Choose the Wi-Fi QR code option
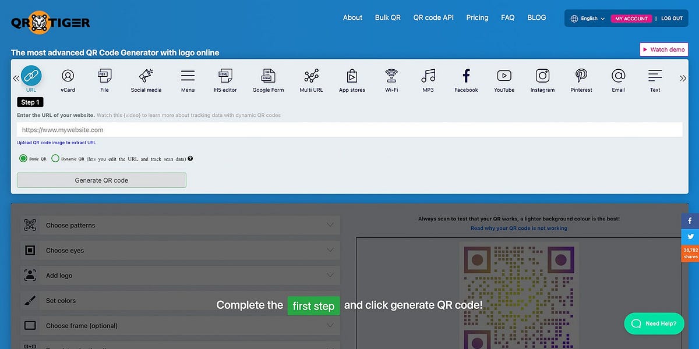Viewport: 699px width, 349px height. point(391,80)
